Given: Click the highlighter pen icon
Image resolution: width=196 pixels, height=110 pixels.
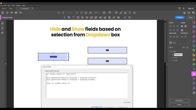Looking at the screenshot, I should click(x=121, y=13).
